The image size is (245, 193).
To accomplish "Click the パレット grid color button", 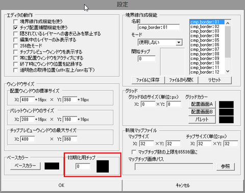I will point(202,119).
